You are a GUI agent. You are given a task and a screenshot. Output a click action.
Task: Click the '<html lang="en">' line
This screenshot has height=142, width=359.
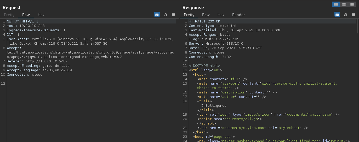[206, 70]
